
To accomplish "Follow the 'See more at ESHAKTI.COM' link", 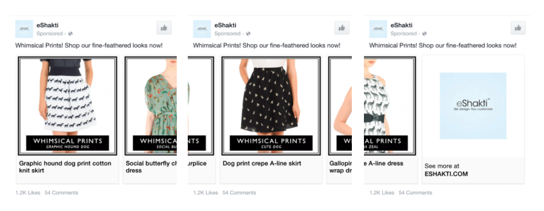I will [x=446, y=170].
